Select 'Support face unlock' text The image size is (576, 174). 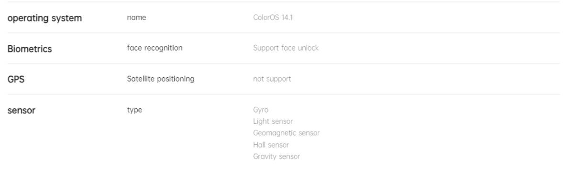(286, 48)
